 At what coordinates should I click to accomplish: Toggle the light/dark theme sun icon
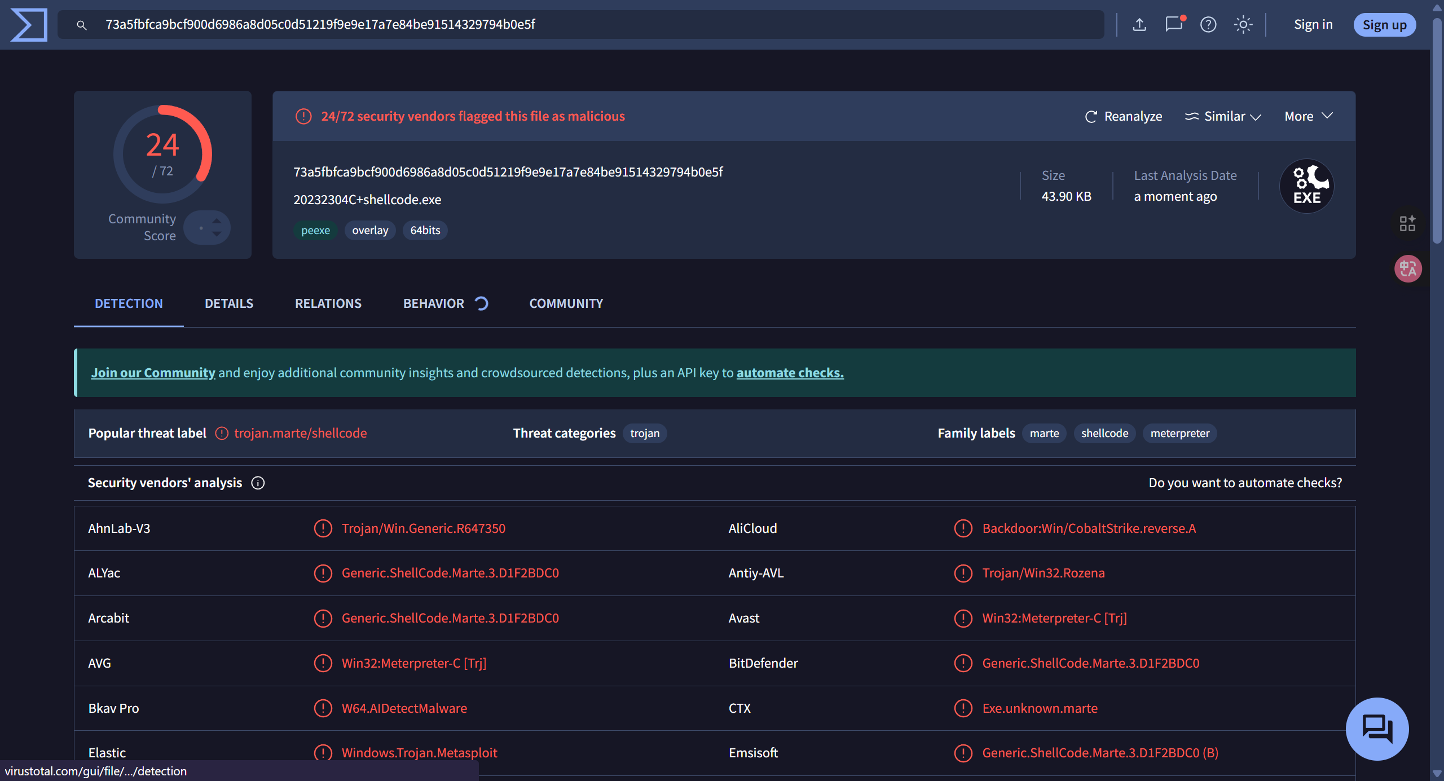point(1243,25)
